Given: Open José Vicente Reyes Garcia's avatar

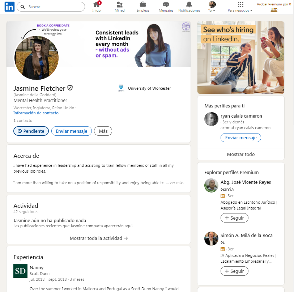Looking at the screenshot, I should tap(211, 185).
